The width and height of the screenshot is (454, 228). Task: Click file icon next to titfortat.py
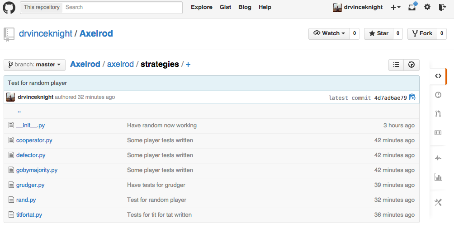(11, 214)
